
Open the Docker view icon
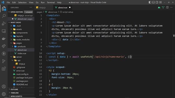click(x=4, y=39)
